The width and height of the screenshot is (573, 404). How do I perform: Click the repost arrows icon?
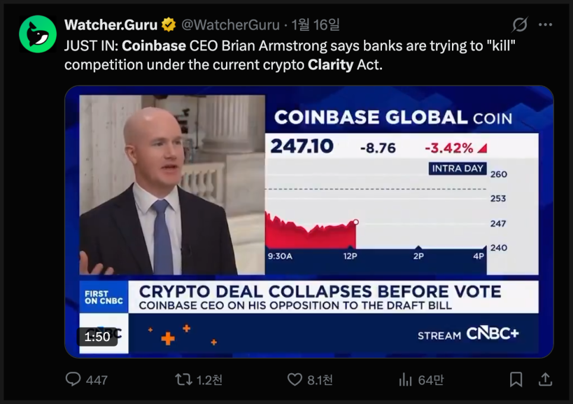pyautogui.click(x=184, y=379)
